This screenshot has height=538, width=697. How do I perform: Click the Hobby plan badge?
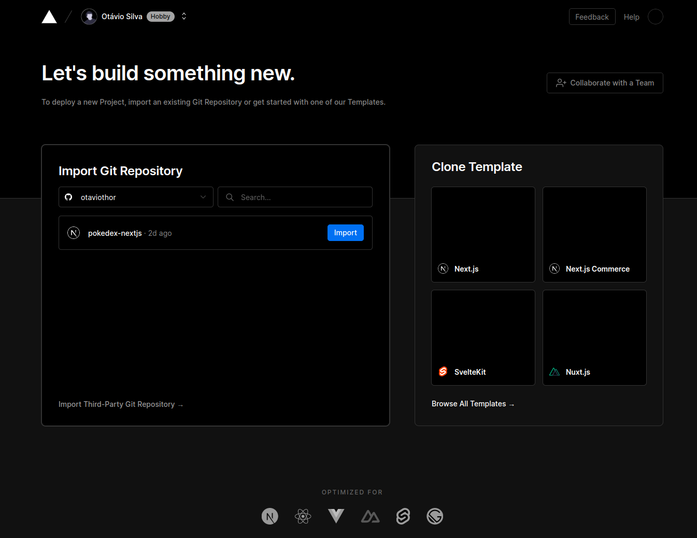[161, 17]
